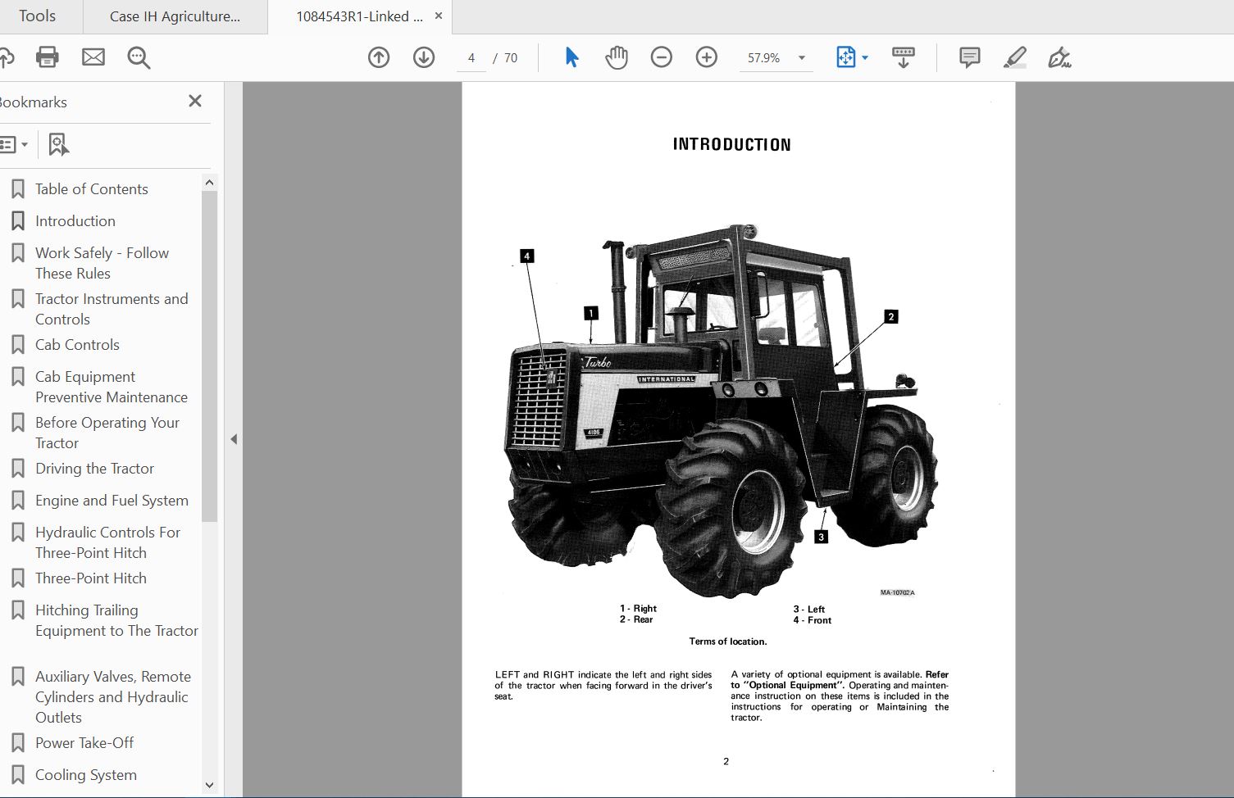Add a comment sticky note
The image size is (1234, 798).
[x=970, y=57]
